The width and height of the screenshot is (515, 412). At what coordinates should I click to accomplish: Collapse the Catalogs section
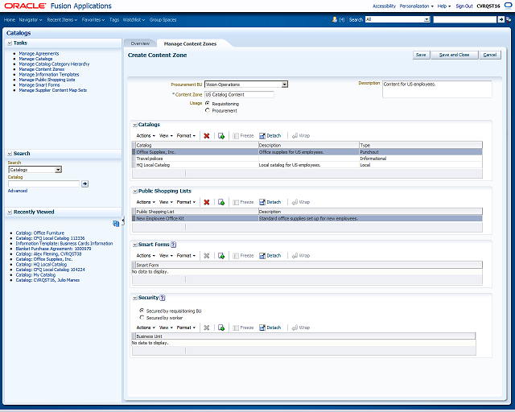coord(135,125)
